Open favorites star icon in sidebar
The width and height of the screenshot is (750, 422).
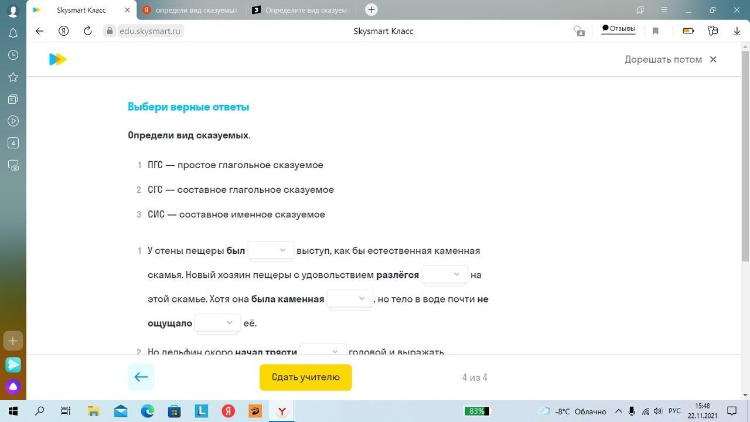click(13, 77)
